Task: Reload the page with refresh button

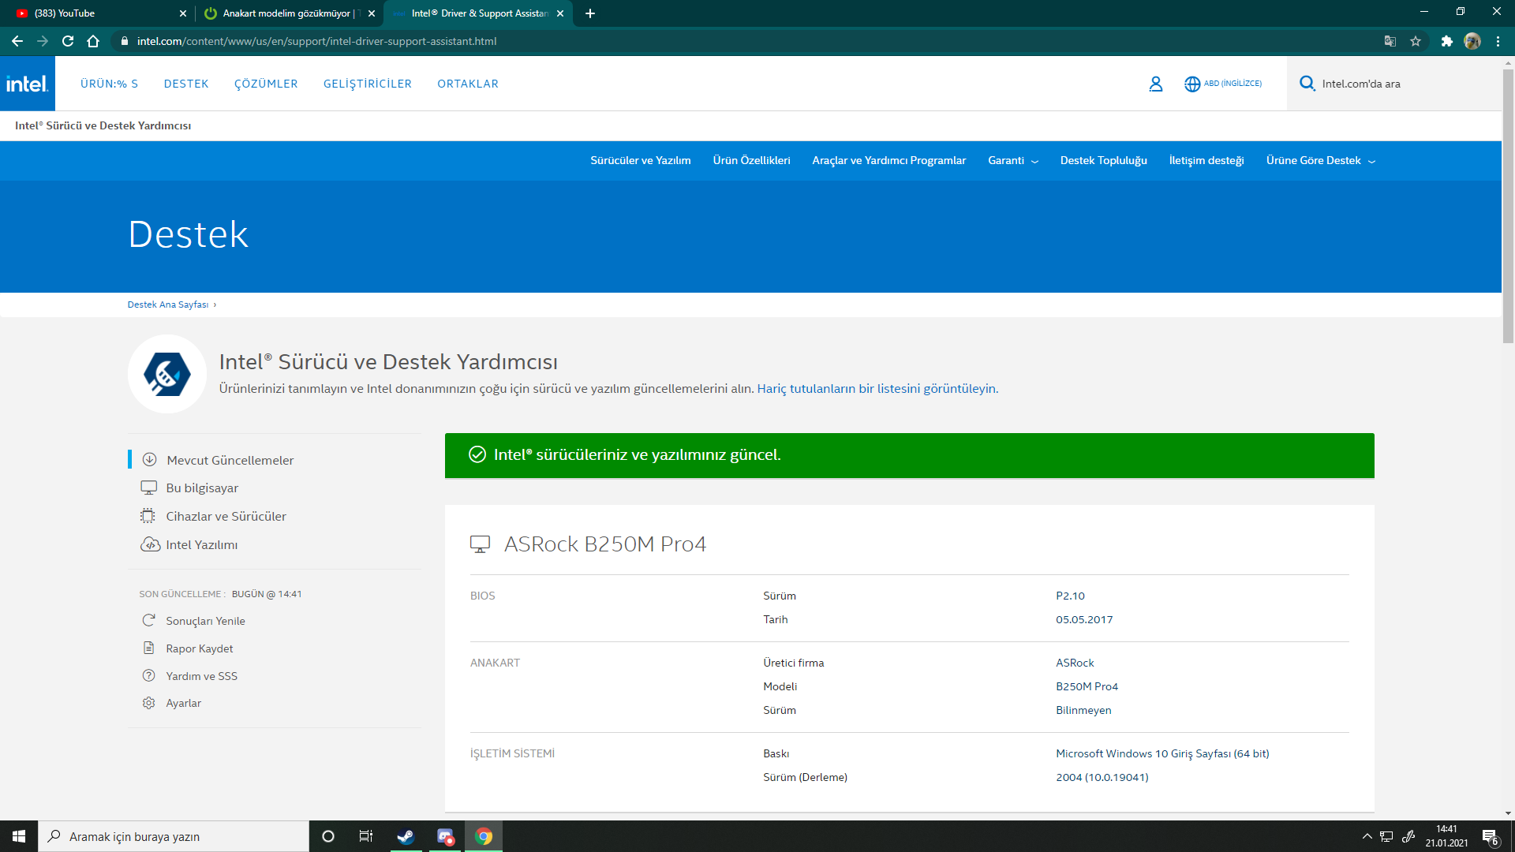Action: [x=68, y=41]
